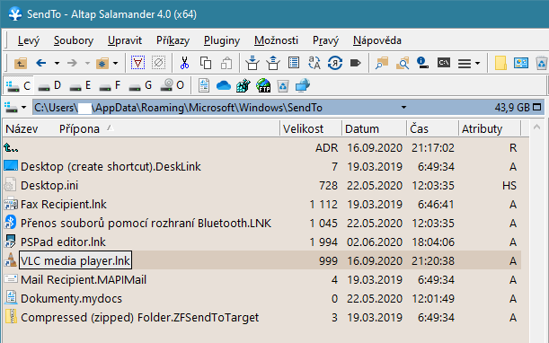Open the Pluginy menu
Screen dimensions: 549x343
pyautogui.click(x=222, y=40)
